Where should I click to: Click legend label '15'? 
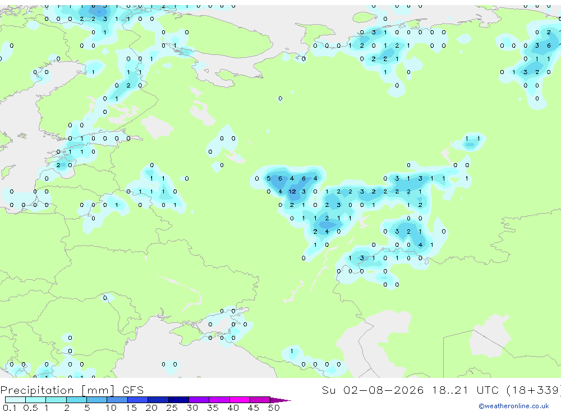point(131,408)
